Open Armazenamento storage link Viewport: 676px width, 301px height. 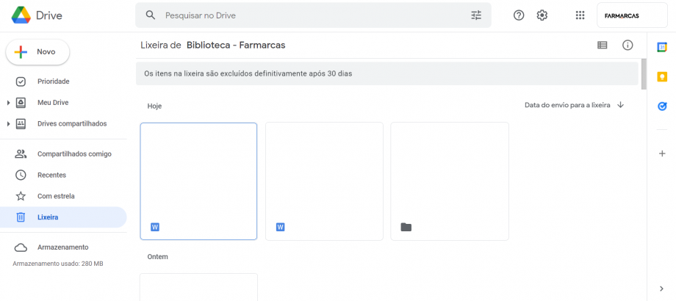click(x=62, y=247)
